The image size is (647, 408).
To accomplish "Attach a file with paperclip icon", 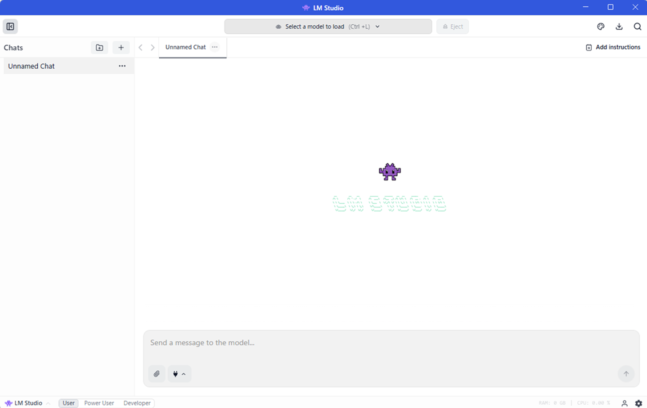I will [157, 374].
